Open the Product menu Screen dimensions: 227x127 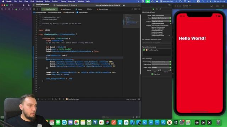point(55,1)
